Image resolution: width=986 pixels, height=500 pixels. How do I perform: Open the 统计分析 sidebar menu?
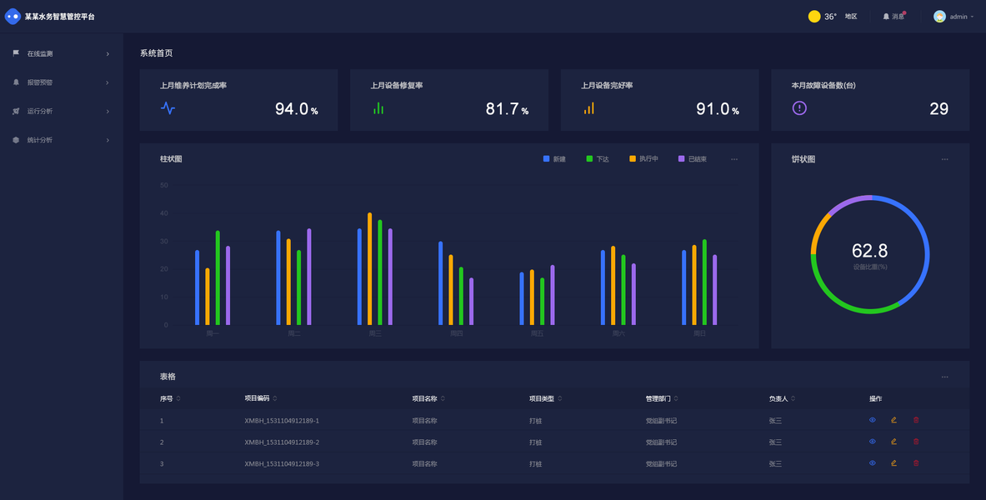click(62, 140)
